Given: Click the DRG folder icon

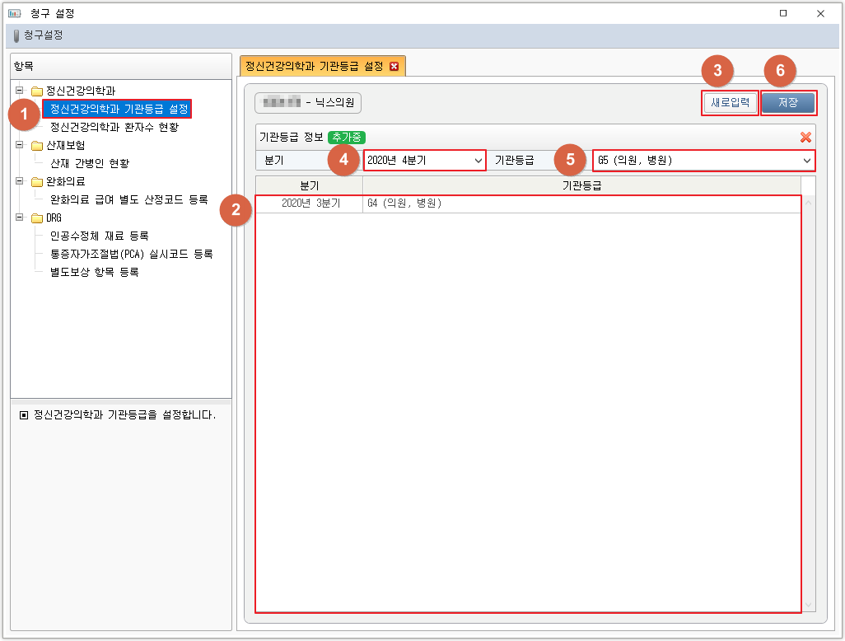Looking at the screenshot, I should click(36, 218).
